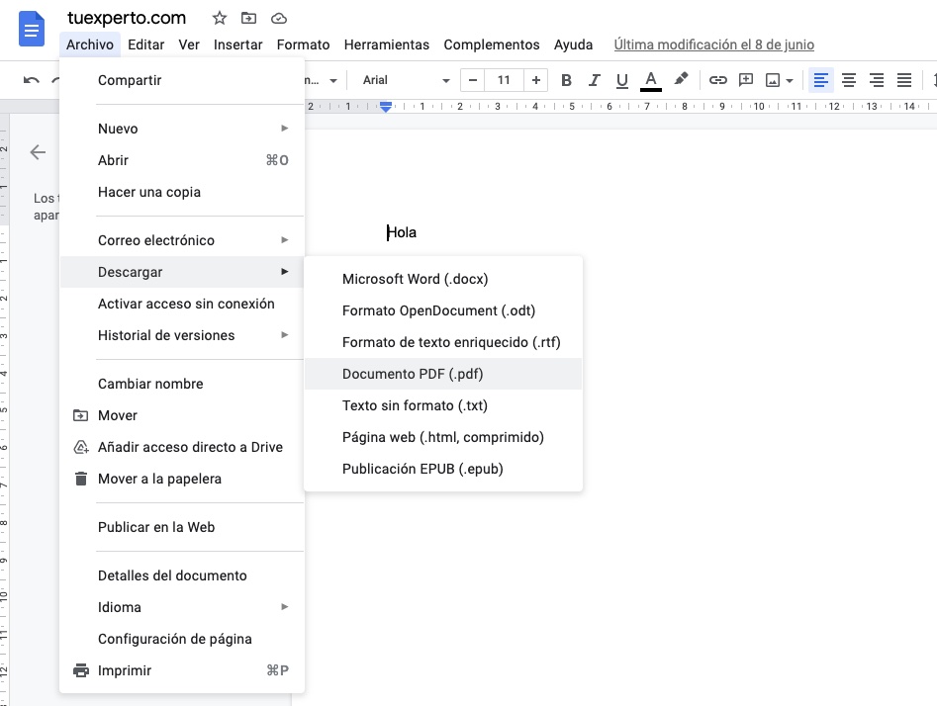937x706 pixels.
Task: Open the Arial font dropdown
Action: tap(406, 80)
